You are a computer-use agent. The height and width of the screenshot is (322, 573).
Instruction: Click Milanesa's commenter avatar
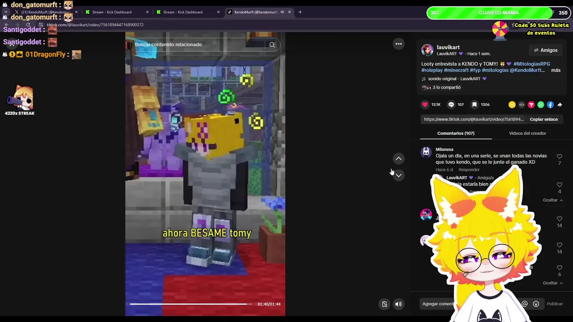[426, 152]
